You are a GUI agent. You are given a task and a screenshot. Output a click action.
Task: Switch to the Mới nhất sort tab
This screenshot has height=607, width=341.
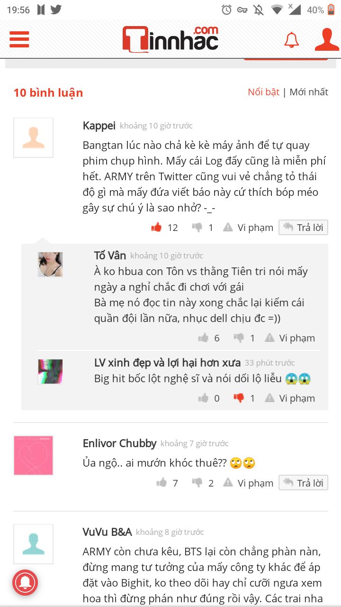[309, 92]
